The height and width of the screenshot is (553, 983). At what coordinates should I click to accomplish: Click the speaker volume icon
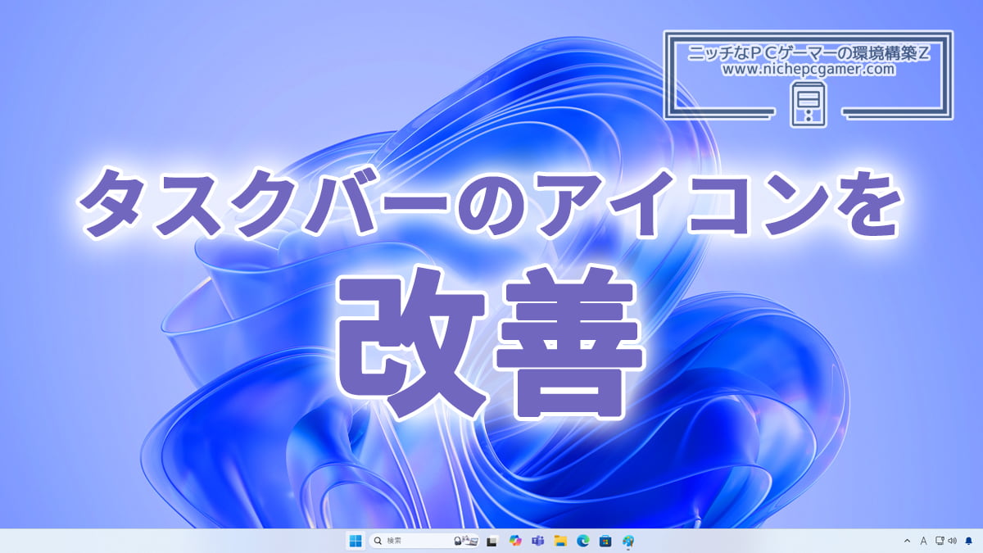(952, 541)
